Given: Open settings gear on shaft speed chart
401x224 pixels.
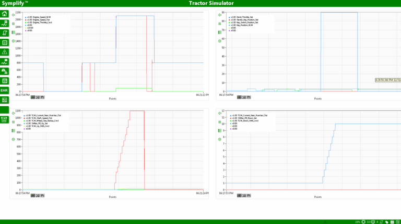Looking at the screenshot, I should pos(13,139).
